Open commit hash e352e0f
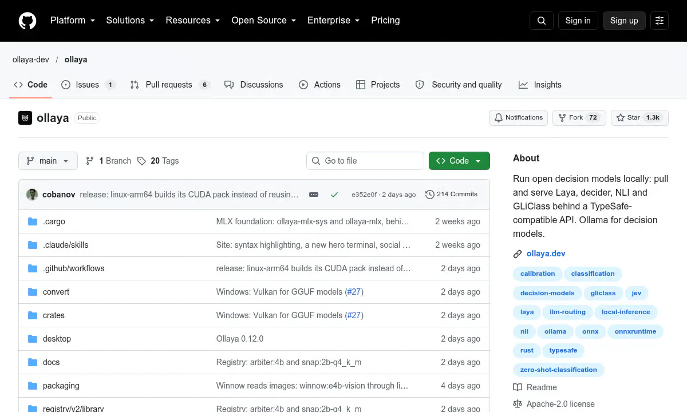The height and width of the screenshot is (412, 687). pos(364,195)
